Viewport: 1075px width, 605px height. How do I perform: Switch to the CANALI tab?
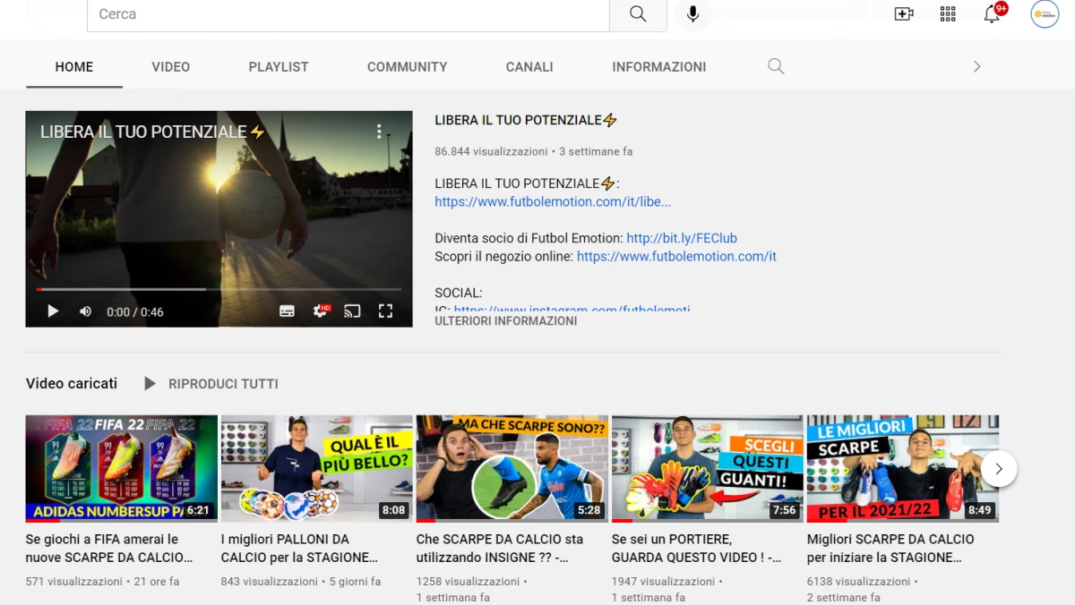(529, 67)
